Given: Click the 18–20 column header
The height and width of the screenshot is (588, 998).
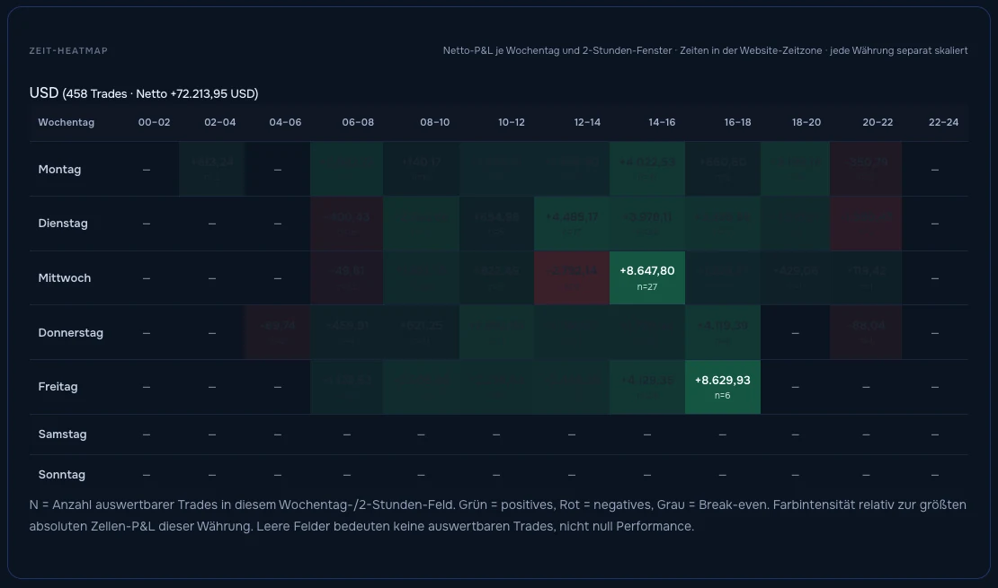Looking at the screenshot, I should pyautogui.click(x=806, y=122).
